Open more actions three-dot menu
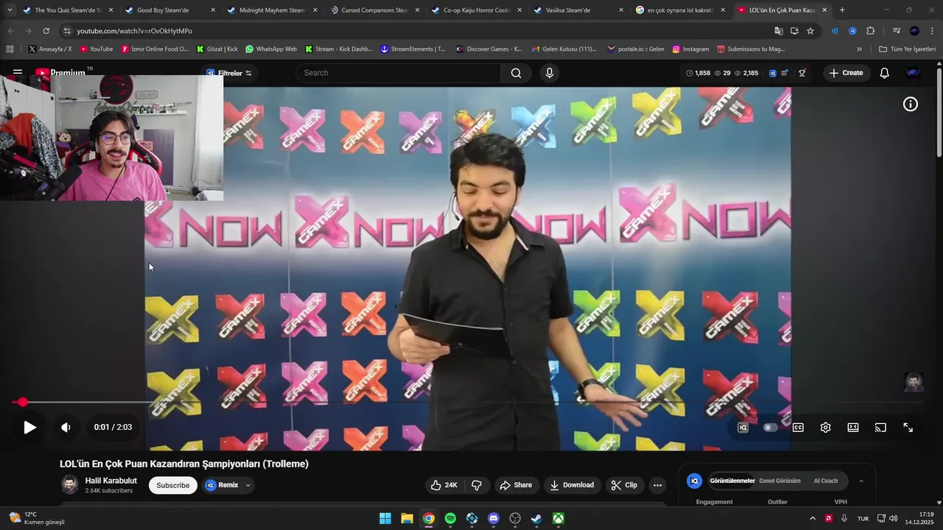Screen dimensions: 943x530 pyautogui.click(x=657, y=485)
